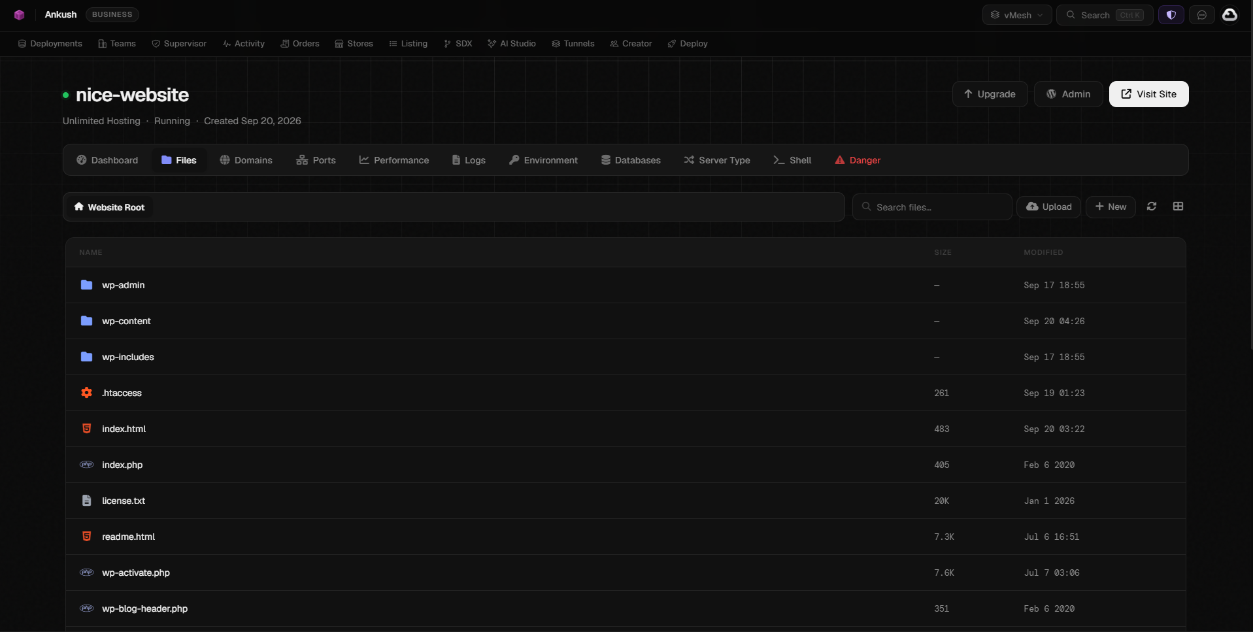Open Stores in top navigation
Image resolution: width=1253 pixels, height=632 pixels.
pyautogui.click(x=354, y=44)
